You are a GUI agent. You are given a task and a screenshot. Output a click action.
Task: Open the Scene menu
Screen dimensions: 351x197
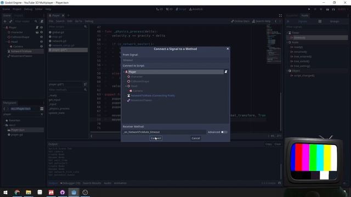6,9
